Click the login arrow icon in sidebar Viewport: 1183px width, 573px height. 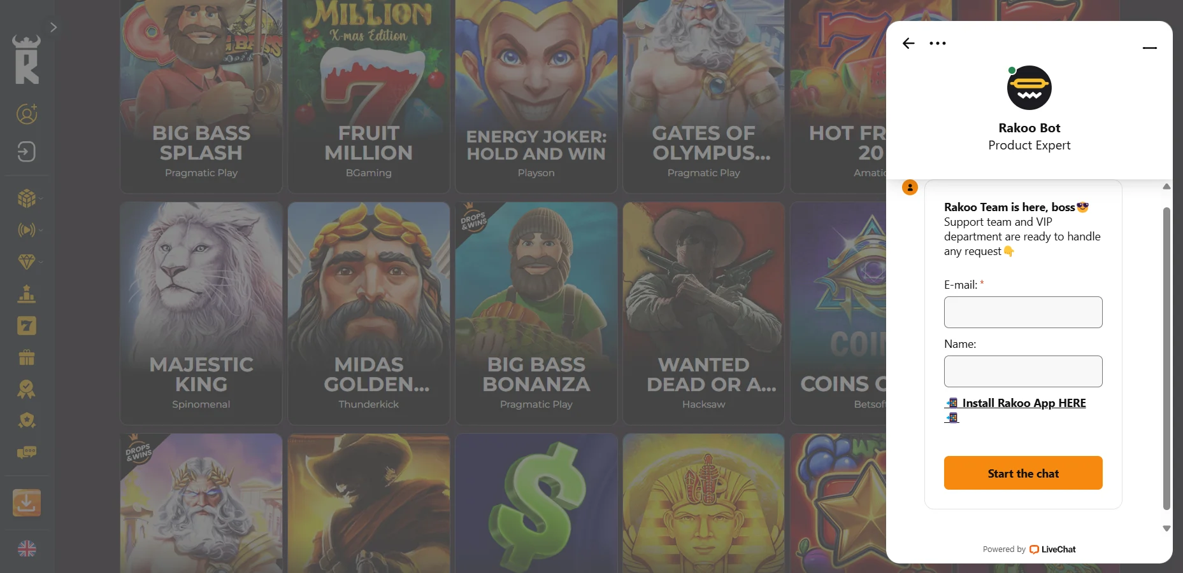pyautogui.click(x=26, y=152)
